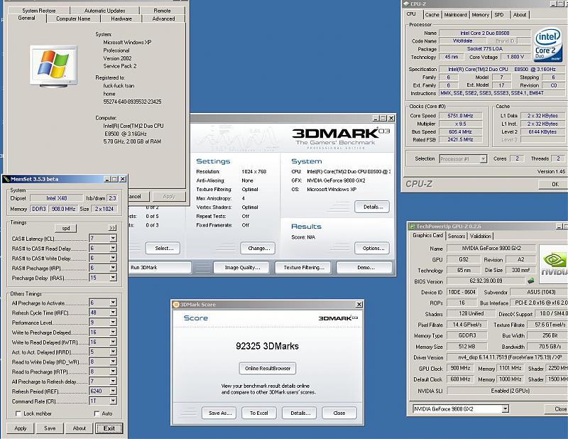Click the Demo... button in 3DMark03
Screen dimensions: 568x439
click(x=365, y=268)
